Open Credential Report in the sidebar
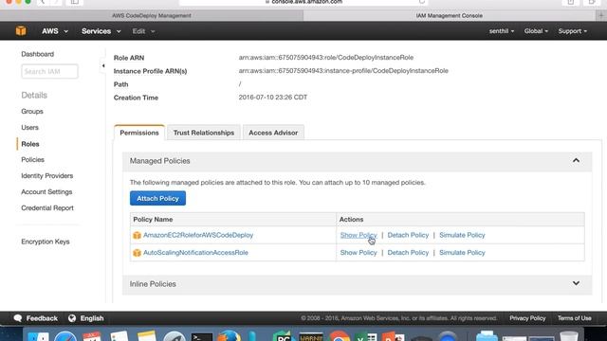 click(x=47, y=208)
